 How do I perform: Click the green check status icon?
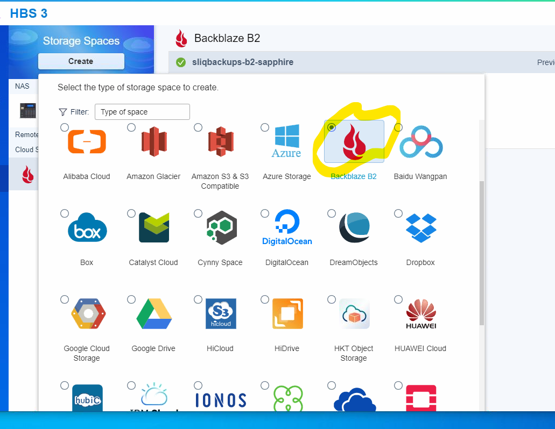[x=181, y=62]
